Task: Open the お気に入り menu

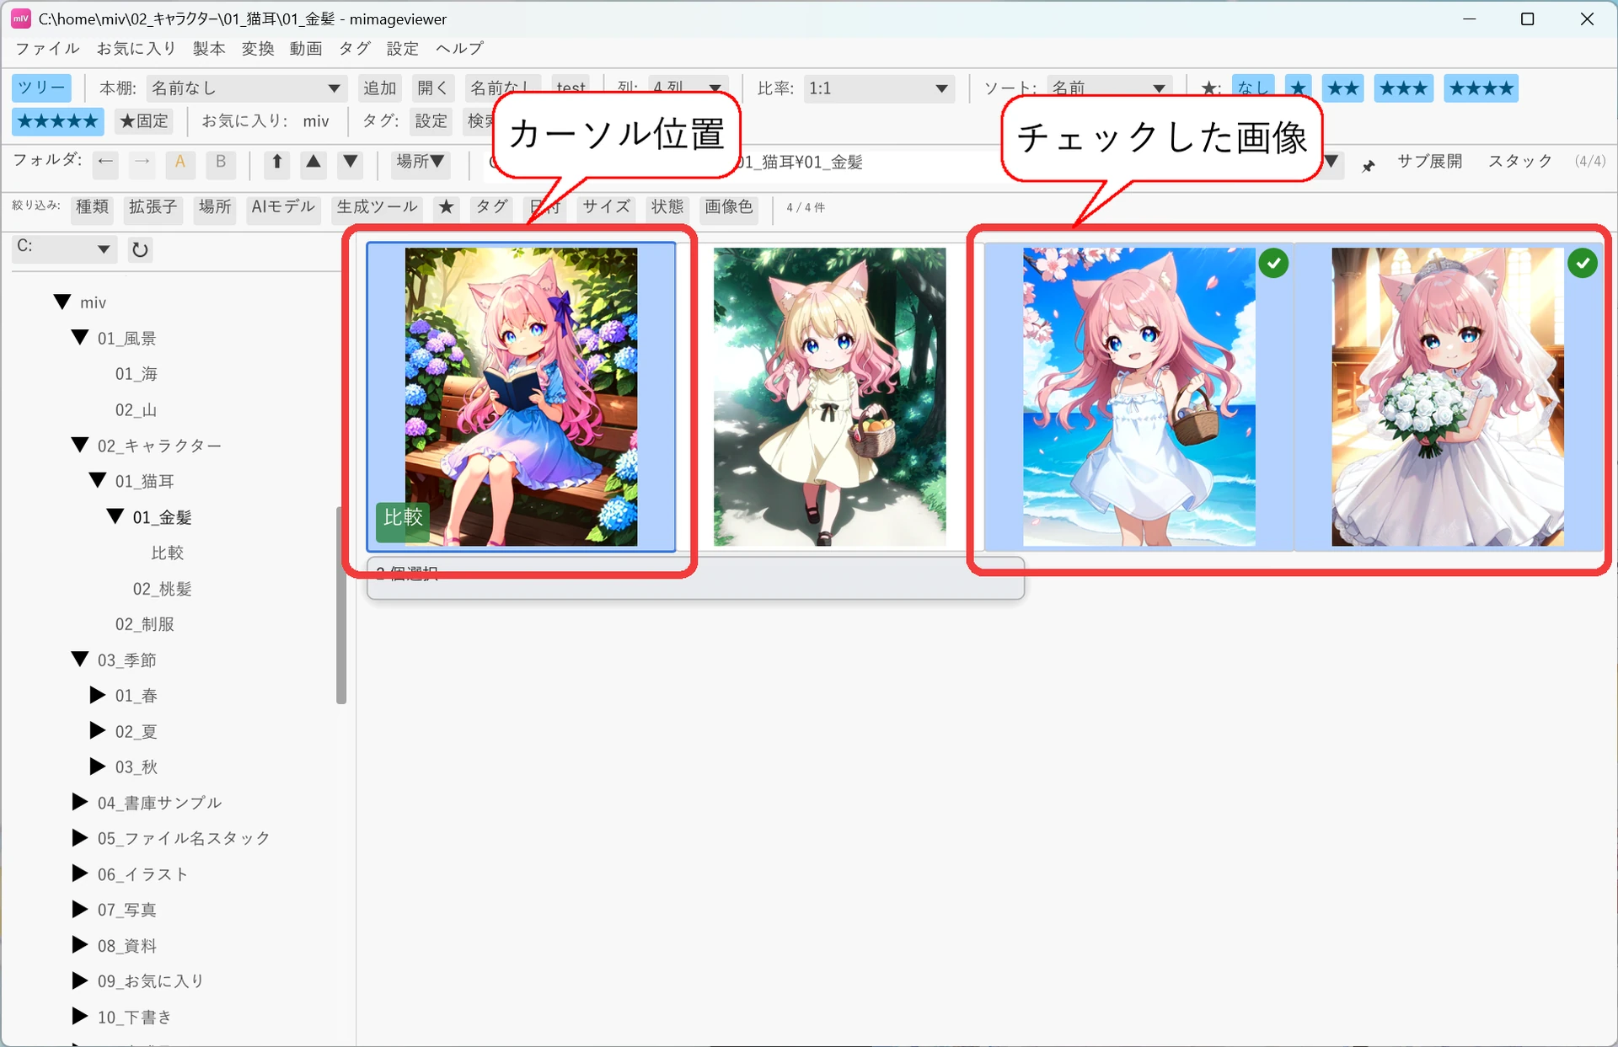Action: (136, 48)
